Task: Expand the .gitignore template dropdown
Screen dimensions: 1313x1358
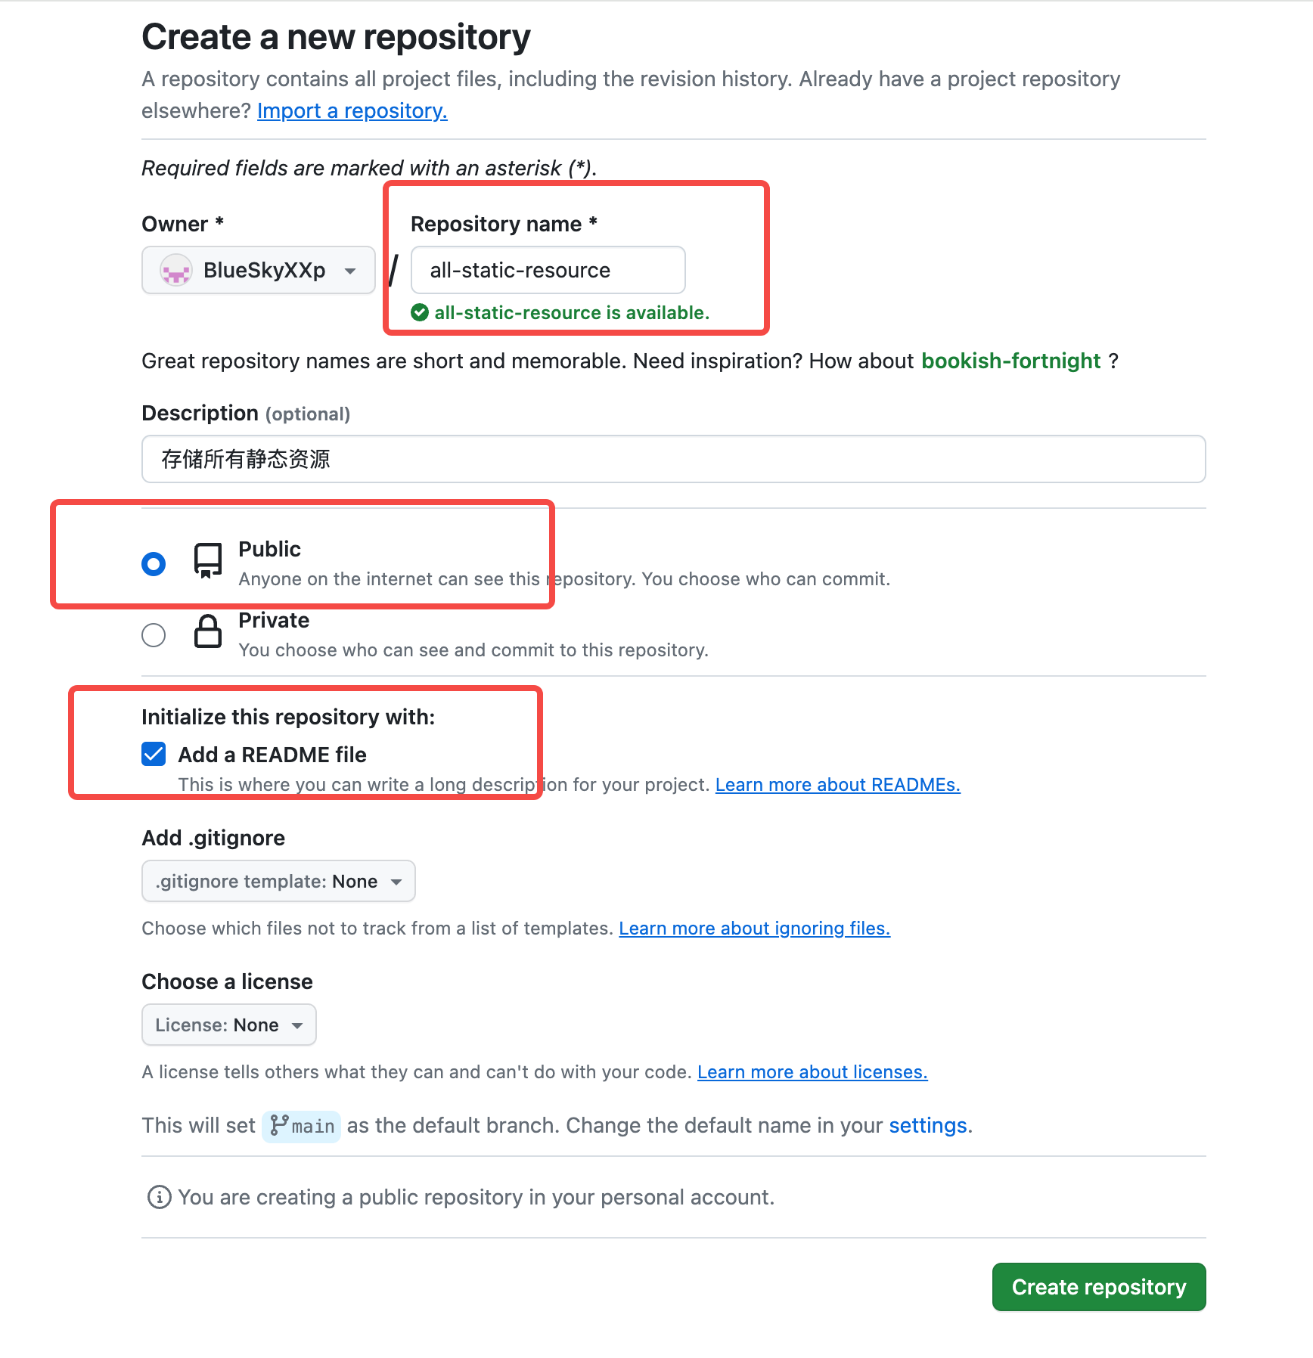Action: click(x=278, y=881)
